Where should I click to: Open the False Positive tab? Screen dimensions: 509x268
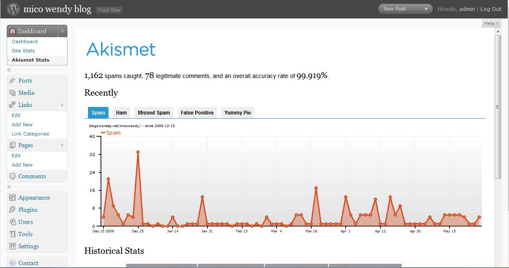pyautogui.click(x=197, y=112)
